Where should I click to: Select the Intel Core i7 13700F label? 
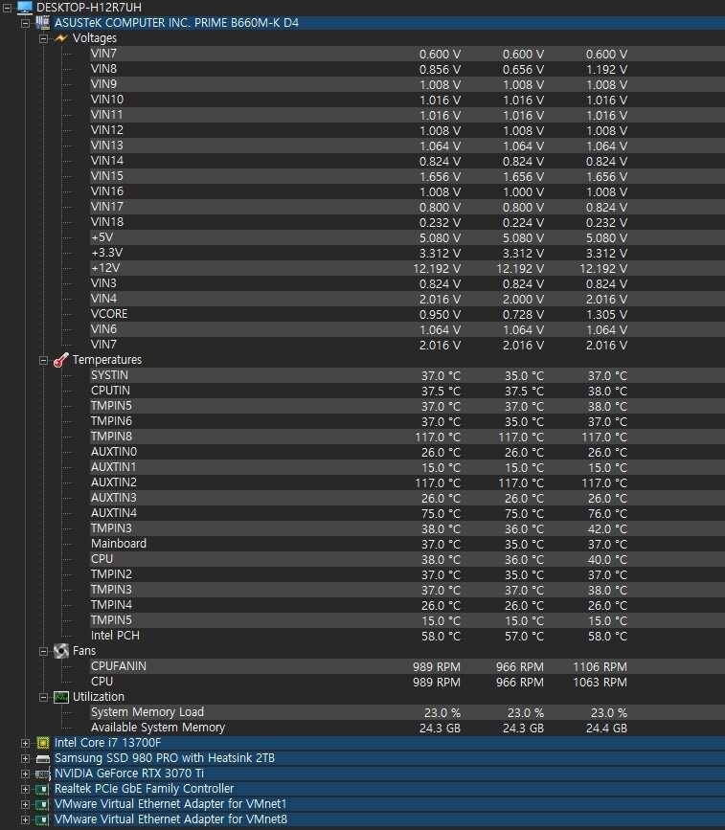(107, 743)
